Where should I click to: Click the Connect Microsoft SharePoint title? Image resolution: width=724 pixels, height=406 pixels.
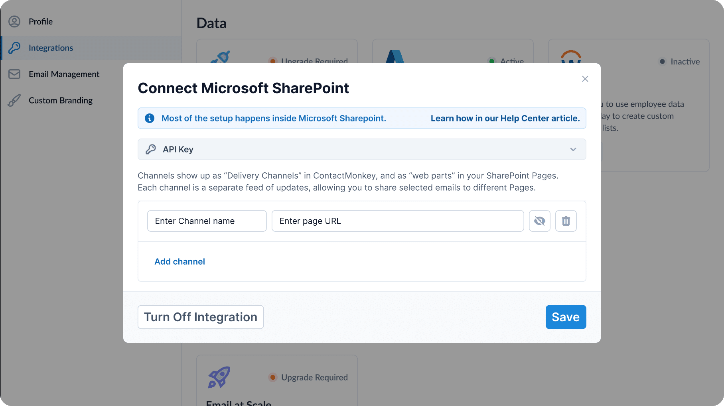tap(243, 88)
